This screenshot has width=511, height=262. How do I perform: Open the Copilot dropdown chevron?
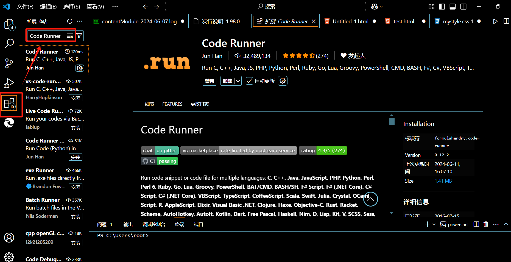point(381,7)
